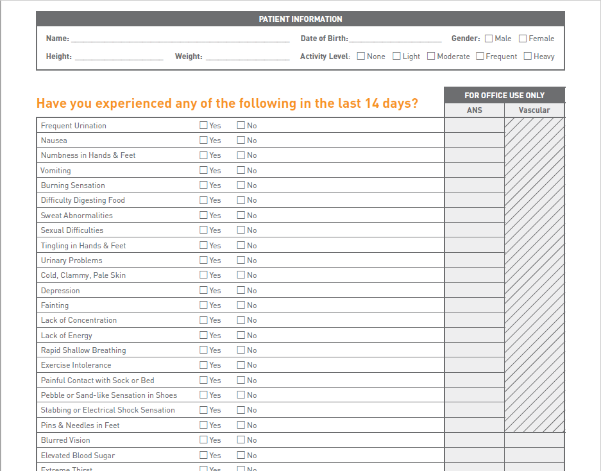Check Yes for Lack of Energy

pos(203,335)
